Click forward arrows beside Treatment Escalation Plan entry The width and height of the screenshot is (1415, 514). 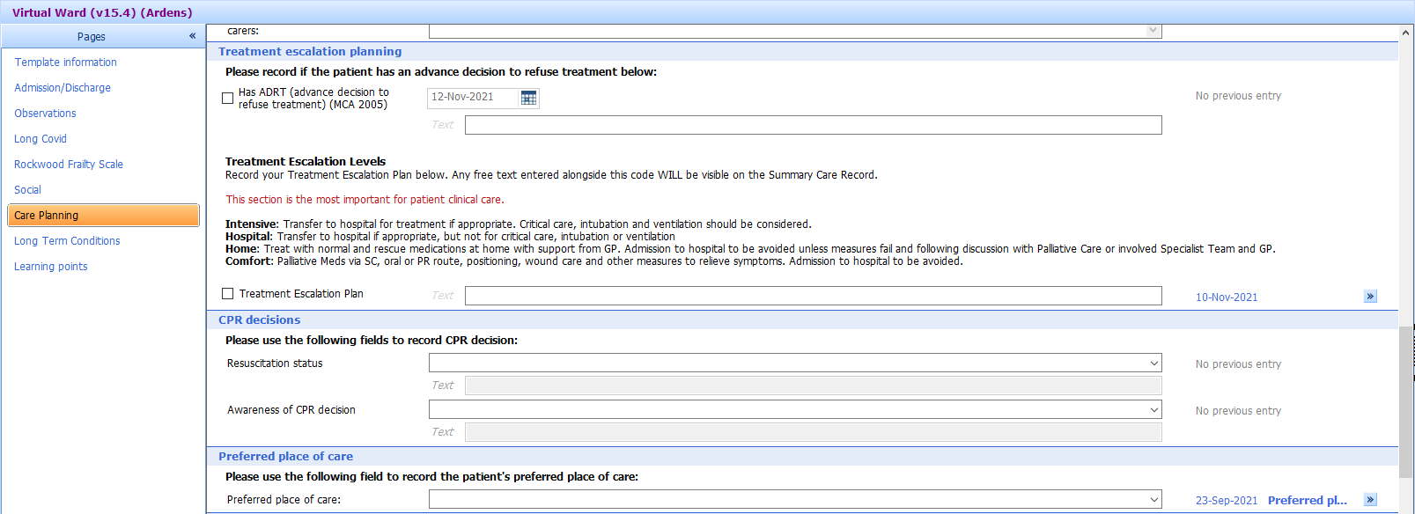click(1370, 296)
